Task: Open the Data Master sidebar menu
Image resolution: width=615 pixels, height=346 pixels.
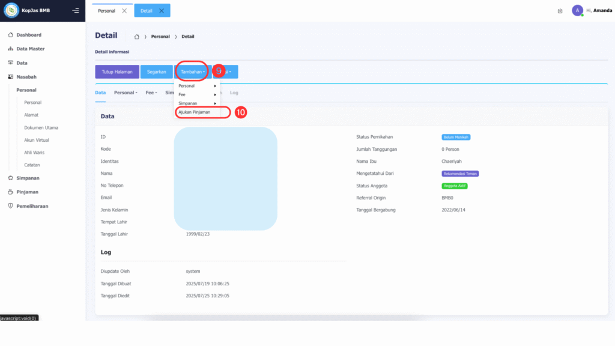Action: [30, 49]
